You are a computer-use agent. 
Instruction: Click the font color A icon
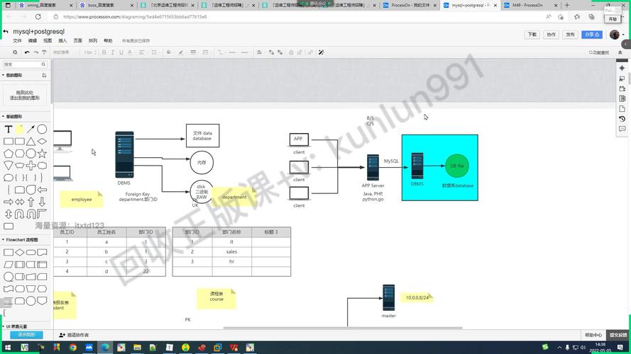click(x=130, y=52)
